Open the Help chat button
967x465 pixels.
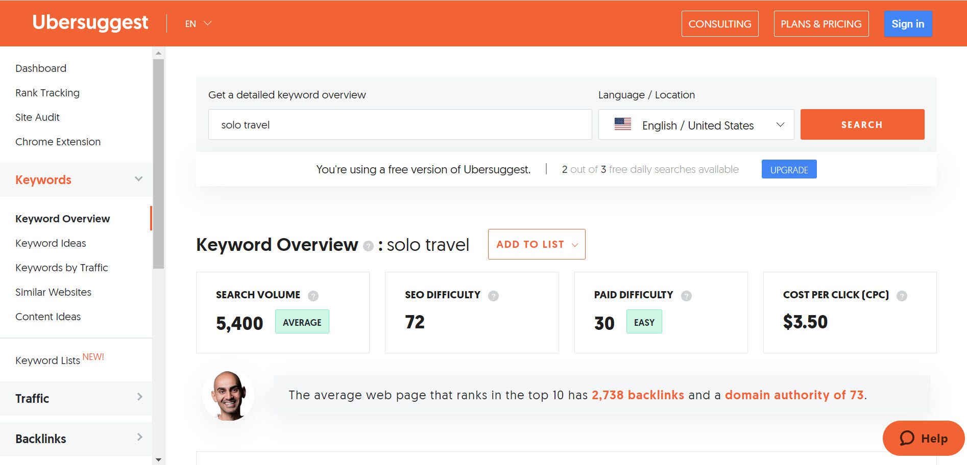coord(924,438)
